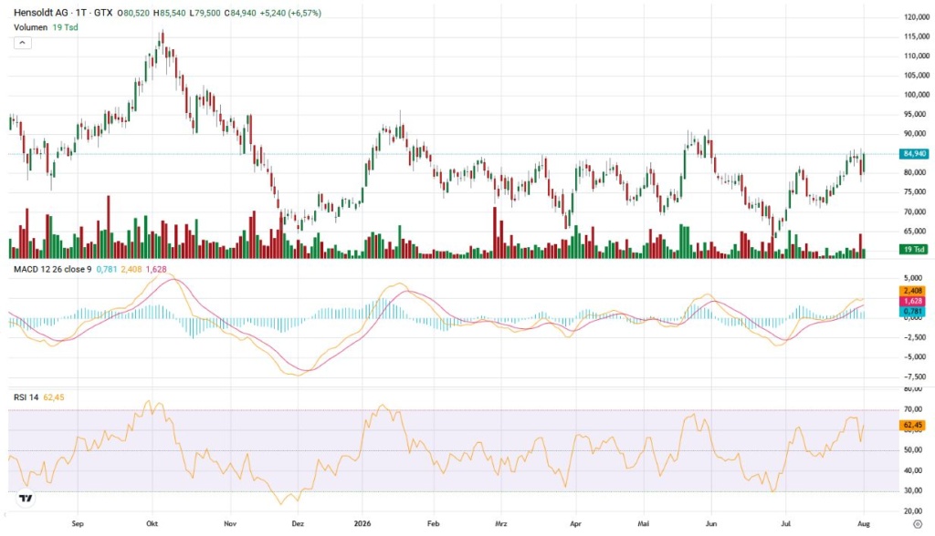This screenshot has height=536, width=935.
Task: Click the close value C84,940
Action: (240, 13)
